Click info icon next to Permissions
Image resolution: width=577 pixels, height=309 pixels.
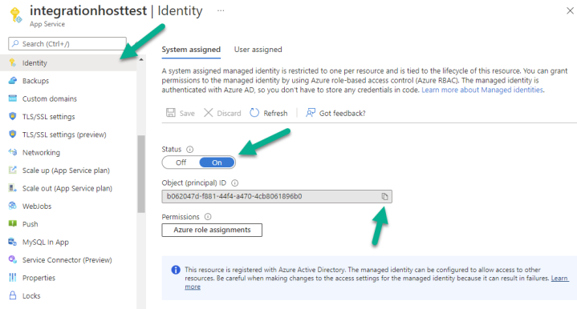(x=208, y=217)
